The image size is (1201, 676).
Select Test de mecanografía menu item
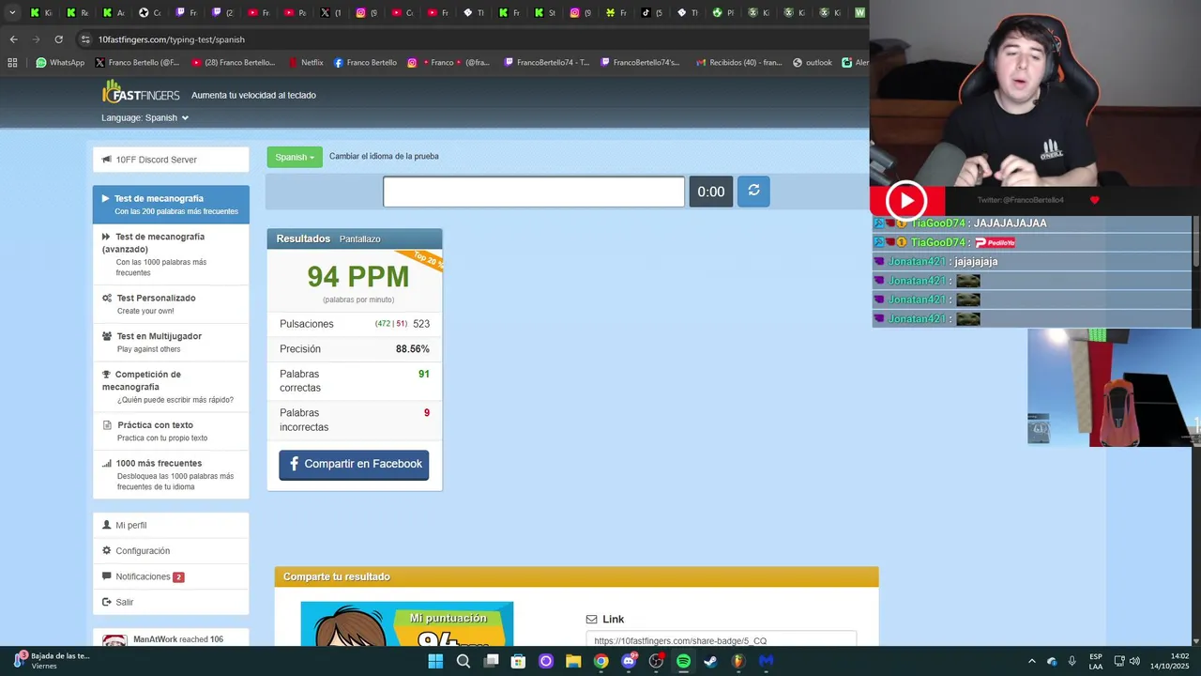(x=171, y=205)
